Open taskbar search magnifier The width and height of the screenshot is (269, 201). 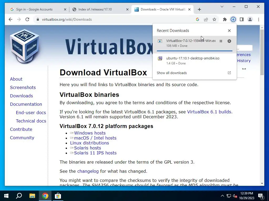coord(19,196)
